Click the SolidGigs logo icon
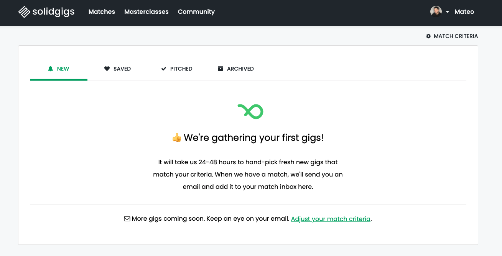The width and height of the screenshot is (502, 256). point(24,12)
